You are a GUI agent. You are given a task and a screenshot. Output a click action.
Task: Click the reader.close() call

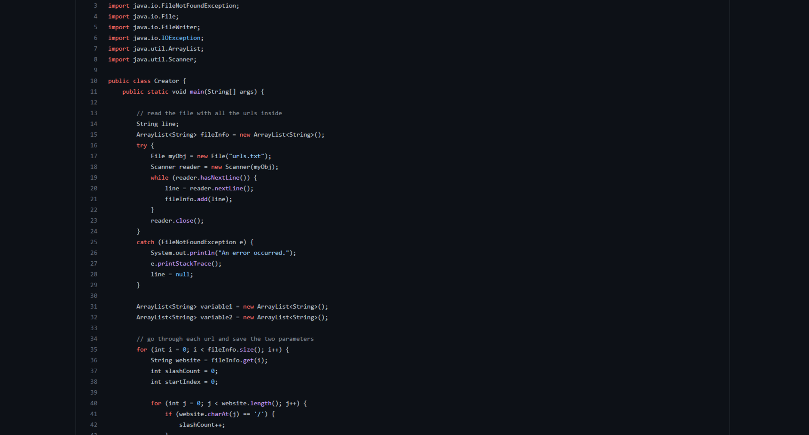point(177,221)
